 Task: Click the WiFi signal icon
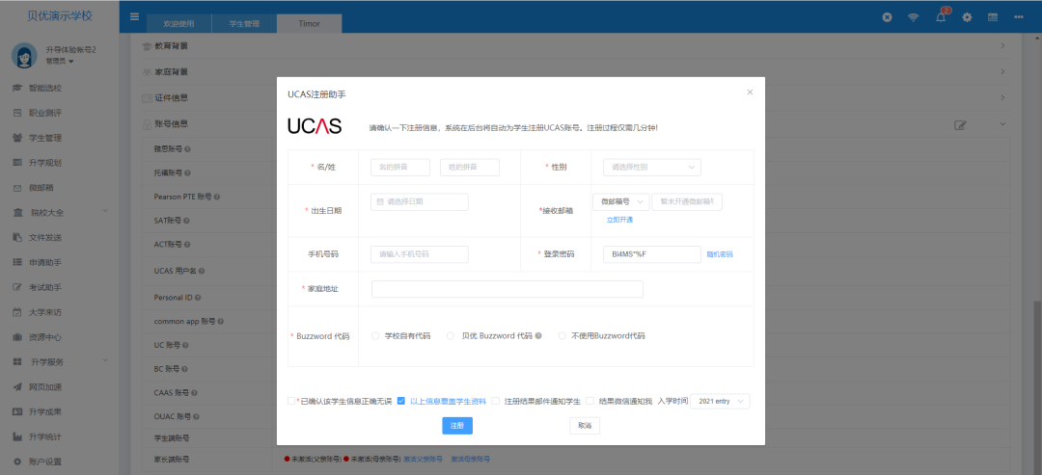tap(913, 17)
